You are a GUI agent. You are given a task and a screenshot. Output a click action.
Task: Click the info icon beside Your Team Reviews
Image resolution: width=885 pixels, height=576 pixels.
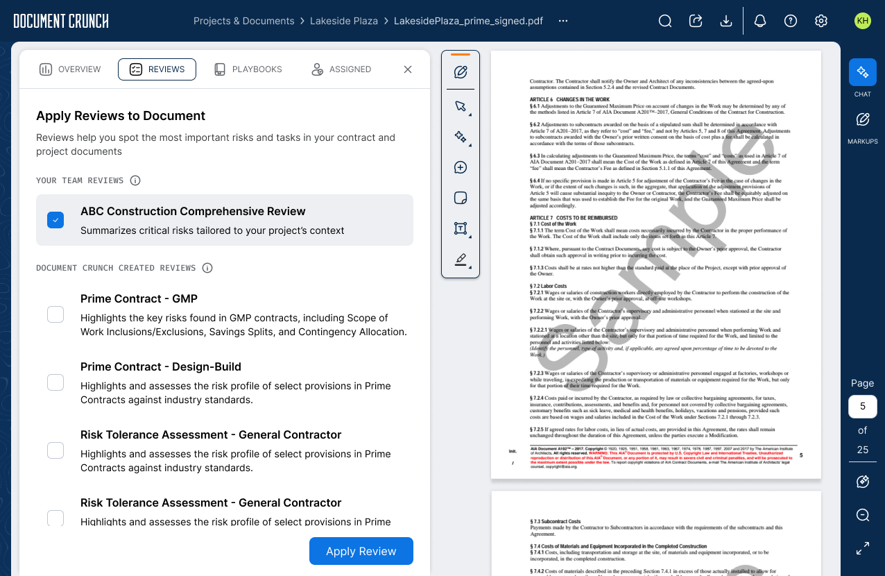135,180
